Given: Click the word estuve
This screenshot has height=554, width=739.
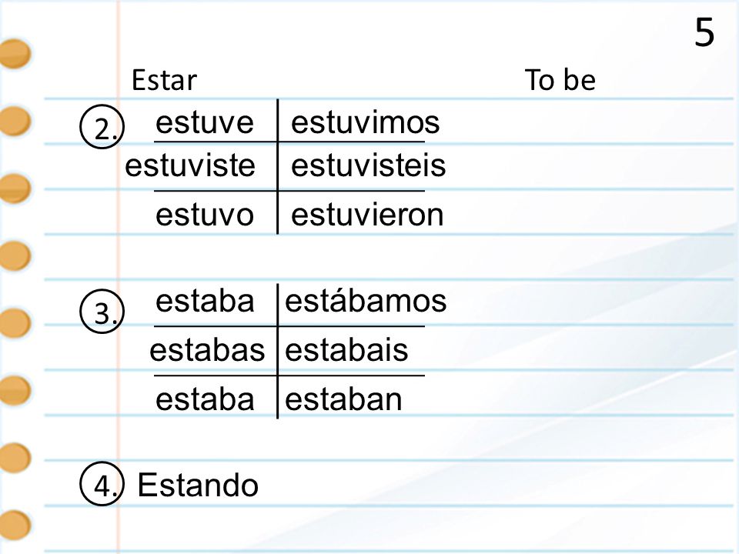Looking at the screenshot, I should [205, 122].
